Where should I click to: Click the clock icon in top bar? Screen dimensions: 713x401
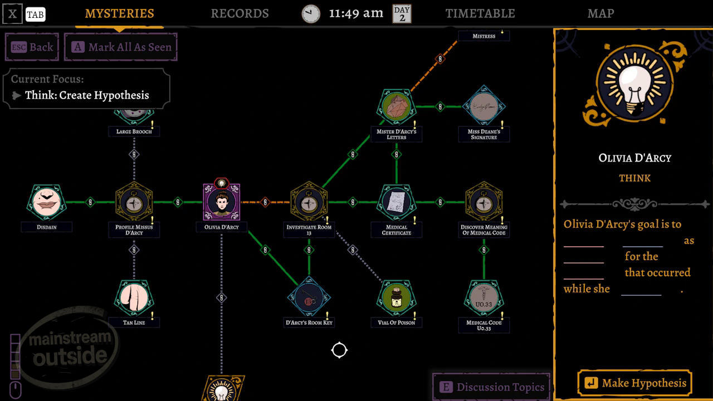(311, 13)
